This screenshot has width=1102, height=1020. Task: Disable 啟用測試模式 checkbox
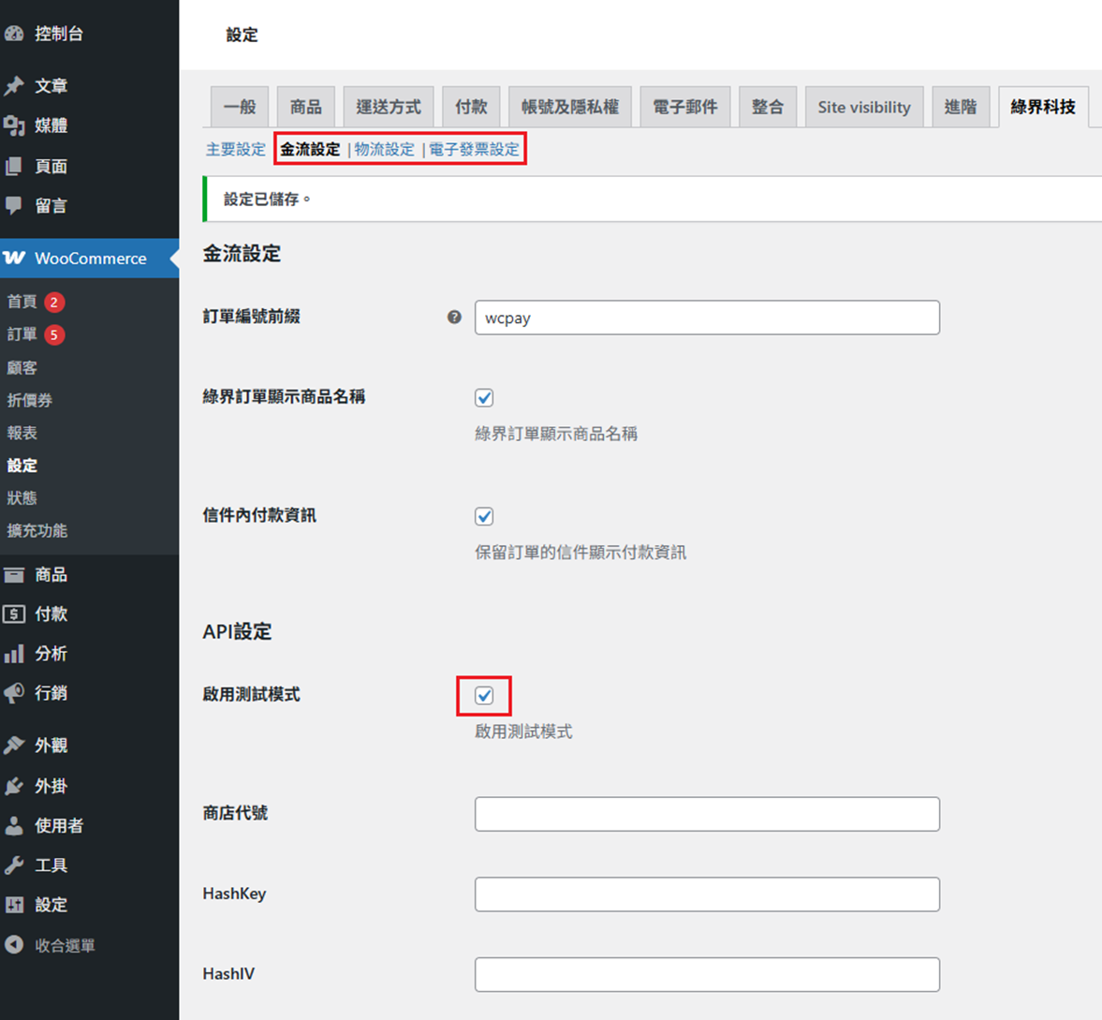(x=484, y=696)
